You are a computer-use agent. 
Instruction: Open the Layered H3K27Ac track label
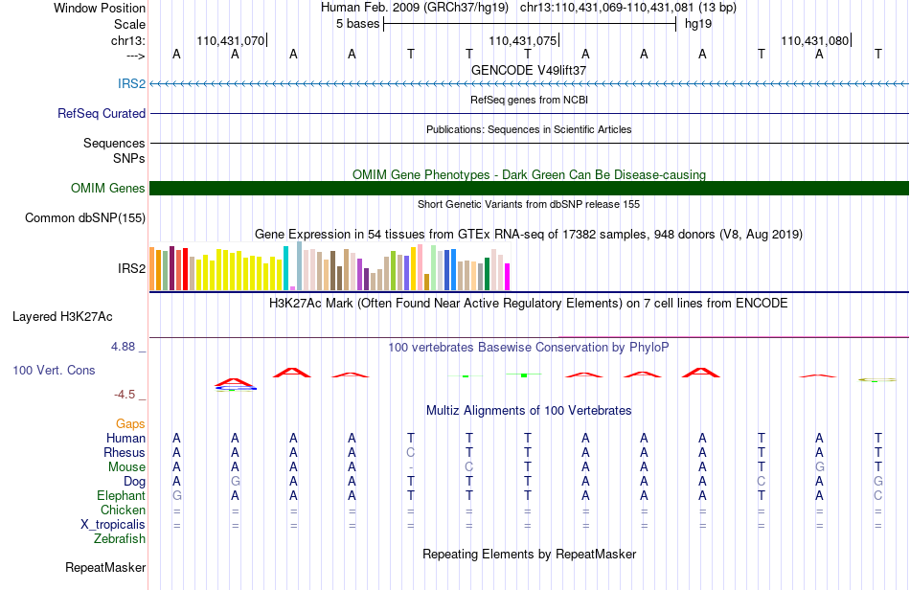[x=62, y=317]
